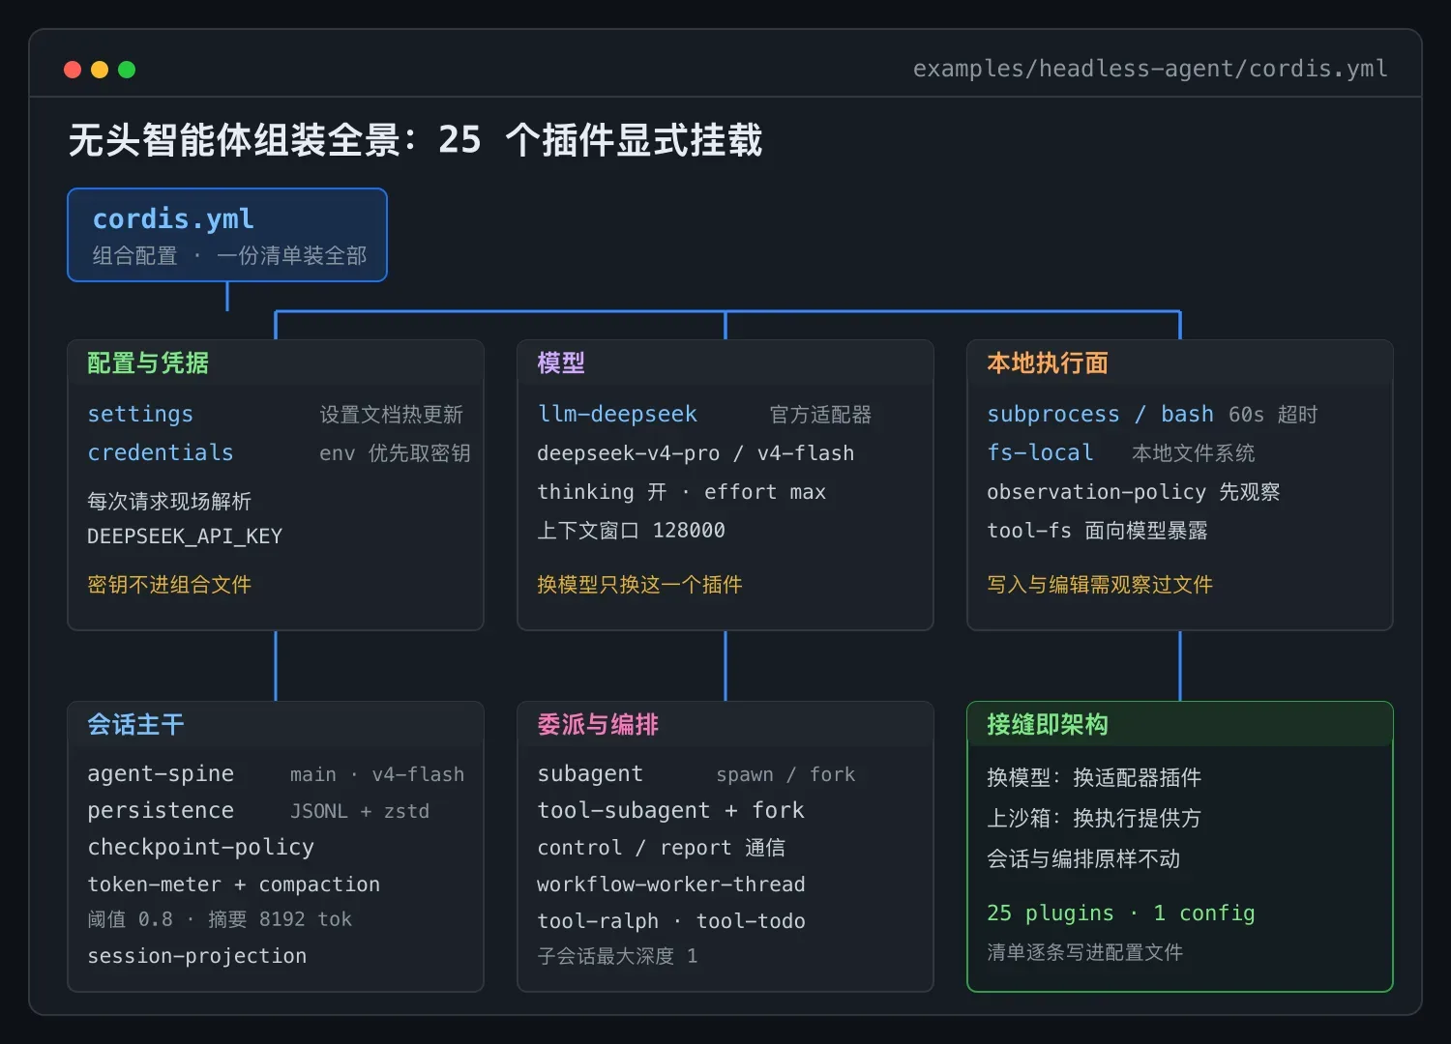Click the 本地文件系统 description

click(x=1193, y=453)
